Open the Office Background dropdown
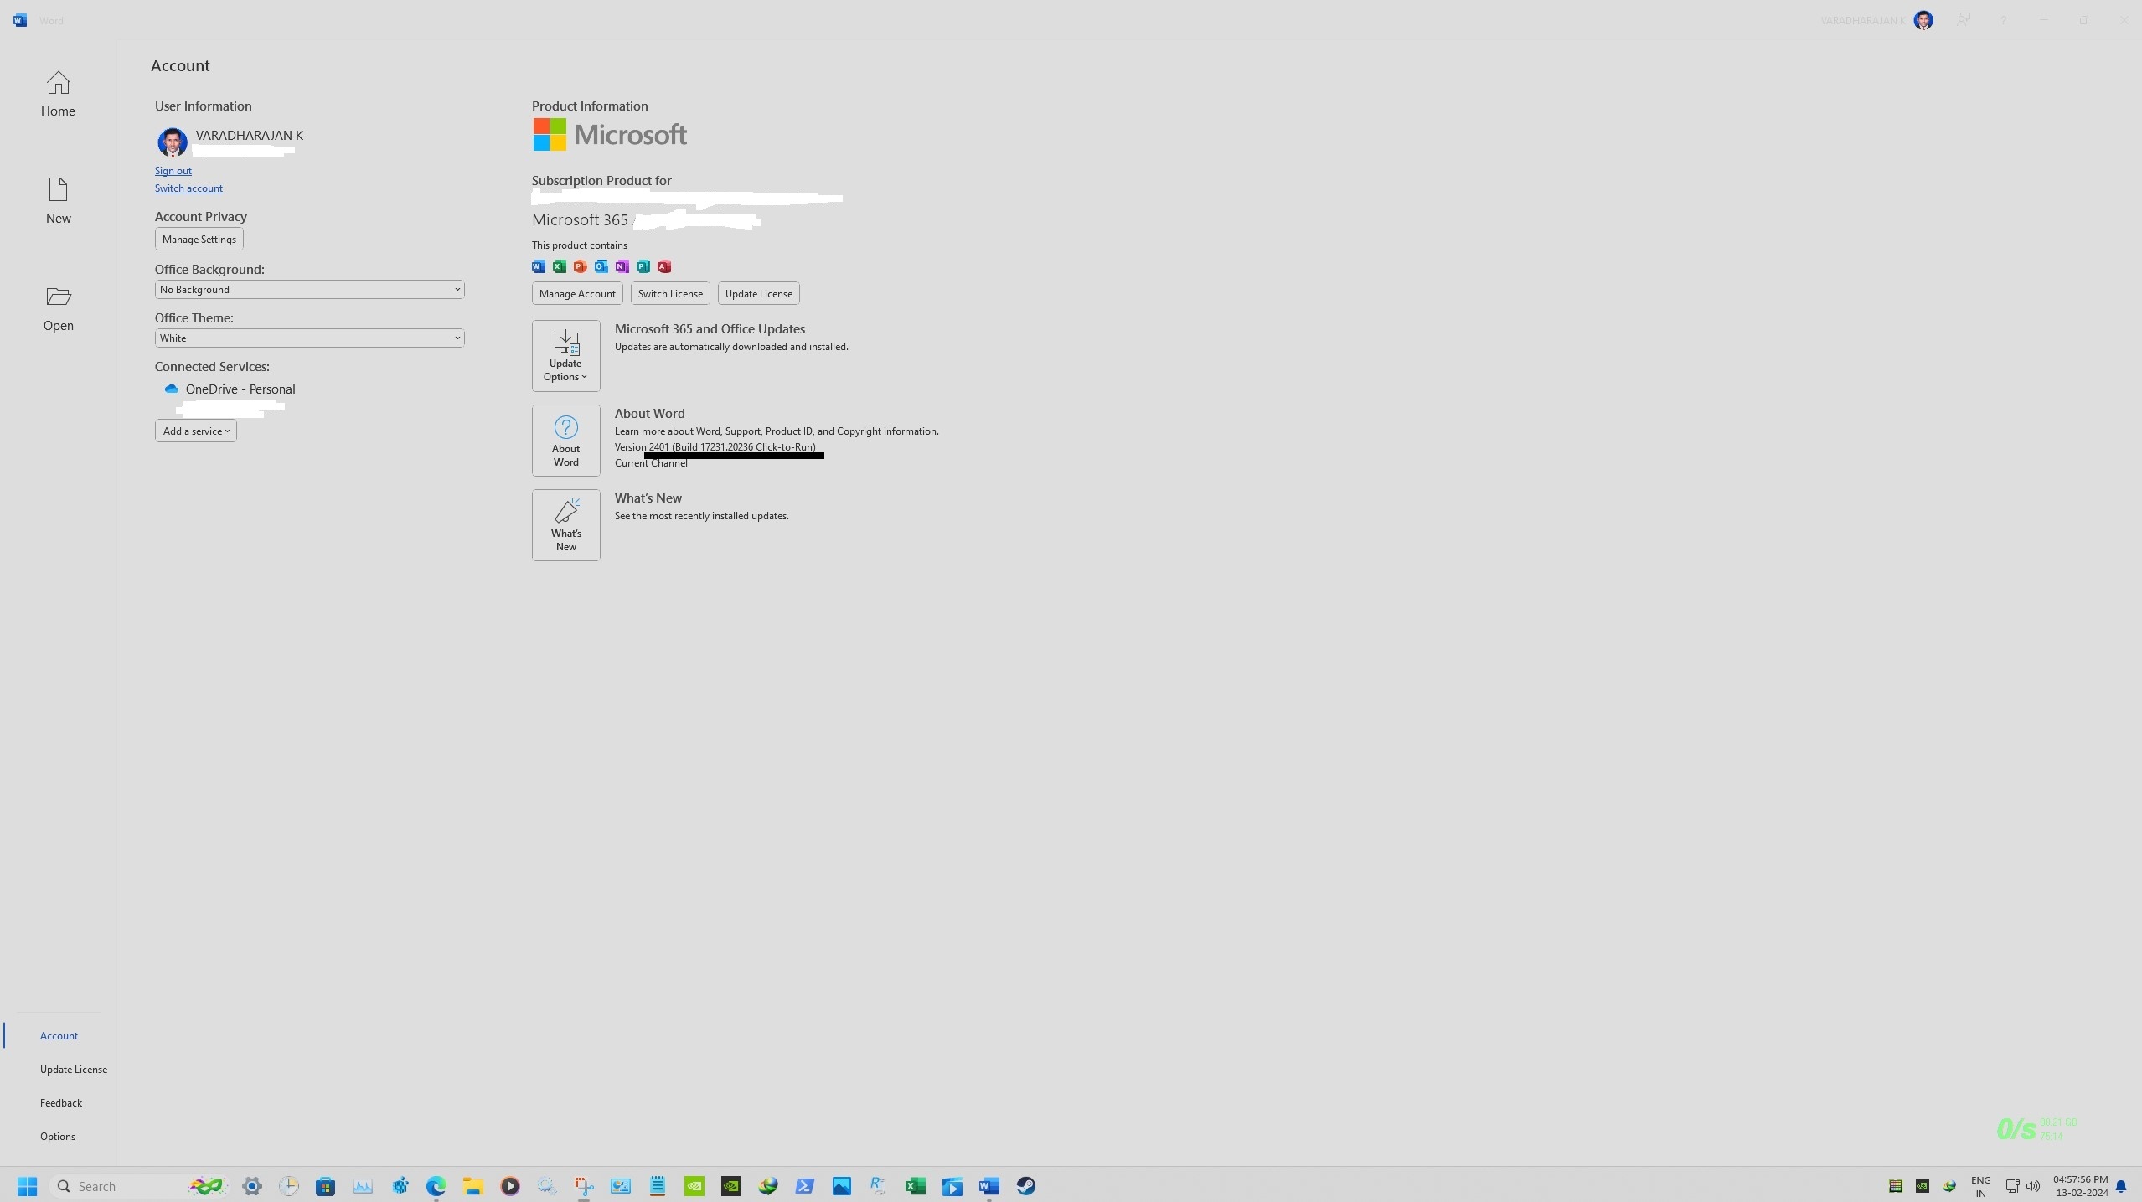The height and width of the screenshot is (1202, 2142). point(308,289)
